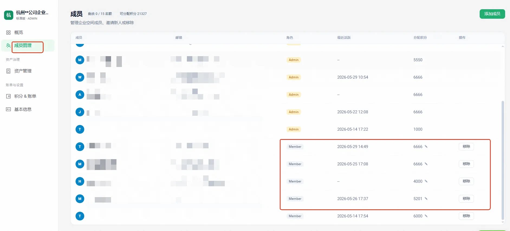Click the 资产管理 document icon
Screen dimensions: 510x231
coord(8,71)
